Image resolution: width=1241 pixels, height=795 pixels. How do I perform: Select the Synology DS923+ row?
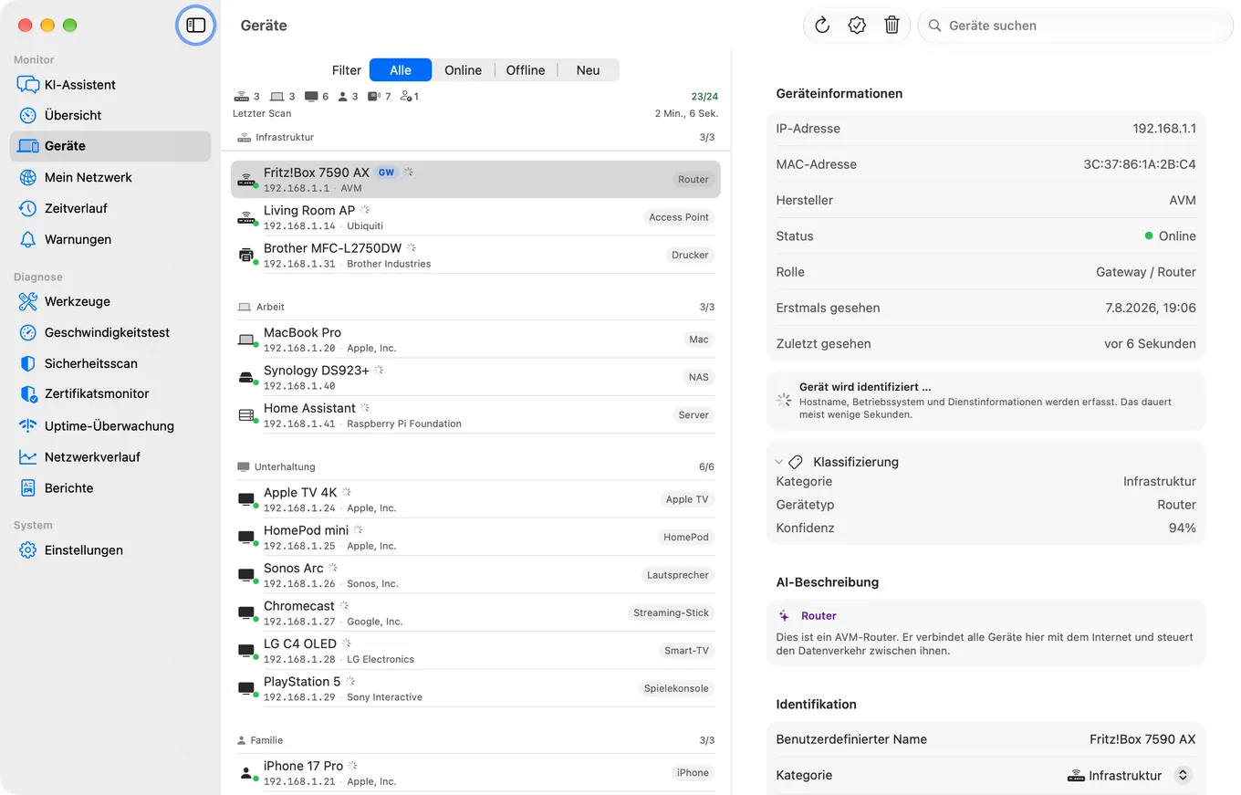coord(475,377)
